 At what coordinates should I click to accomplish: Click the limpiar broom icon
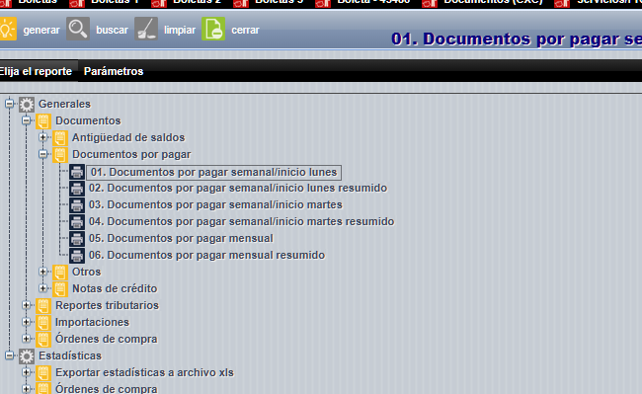tap(146, 29)
